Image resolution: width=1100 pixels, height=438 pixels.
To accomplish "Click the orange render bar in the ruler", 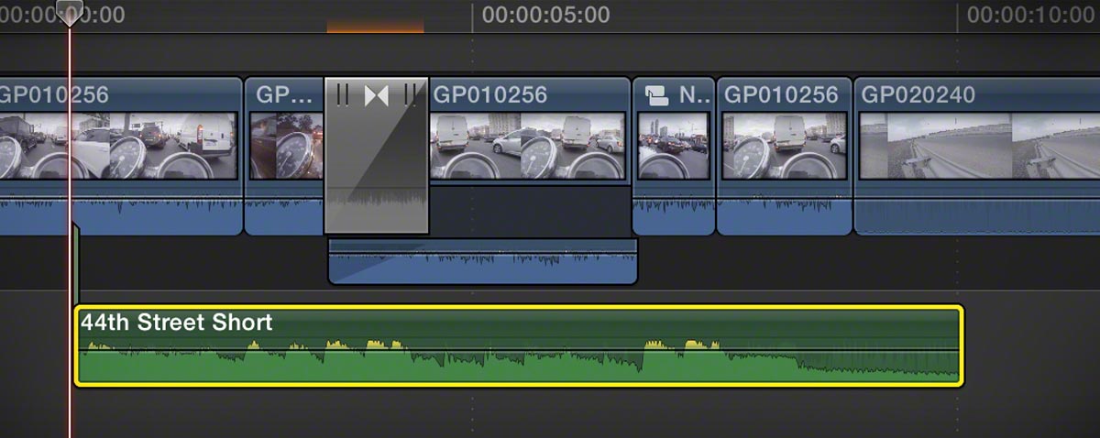I will pos(376,28).
